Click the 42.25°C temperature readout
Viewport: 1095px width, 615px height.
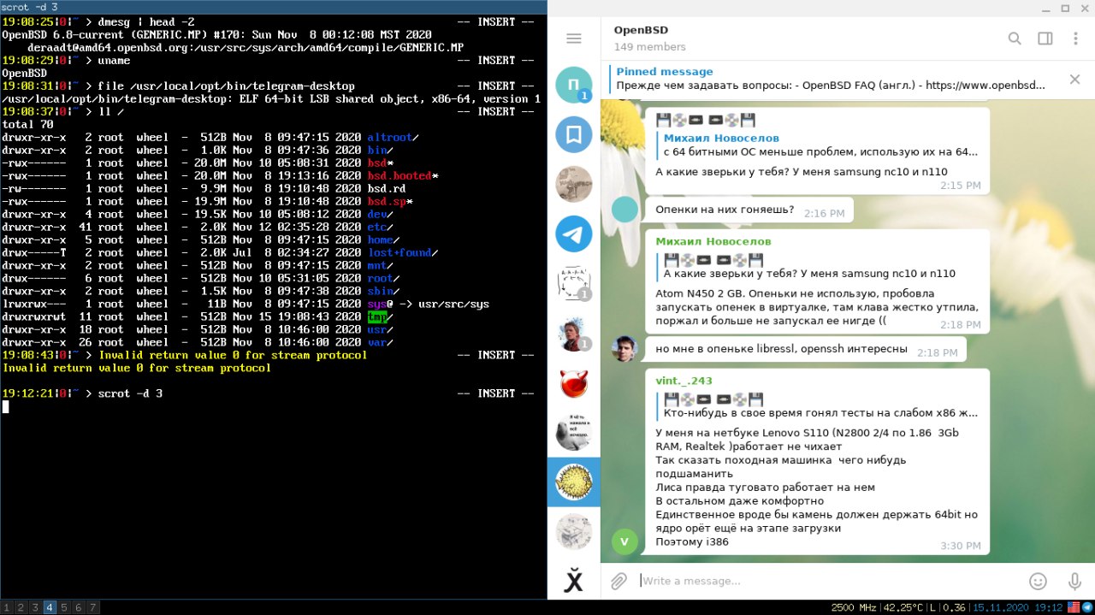904,608
